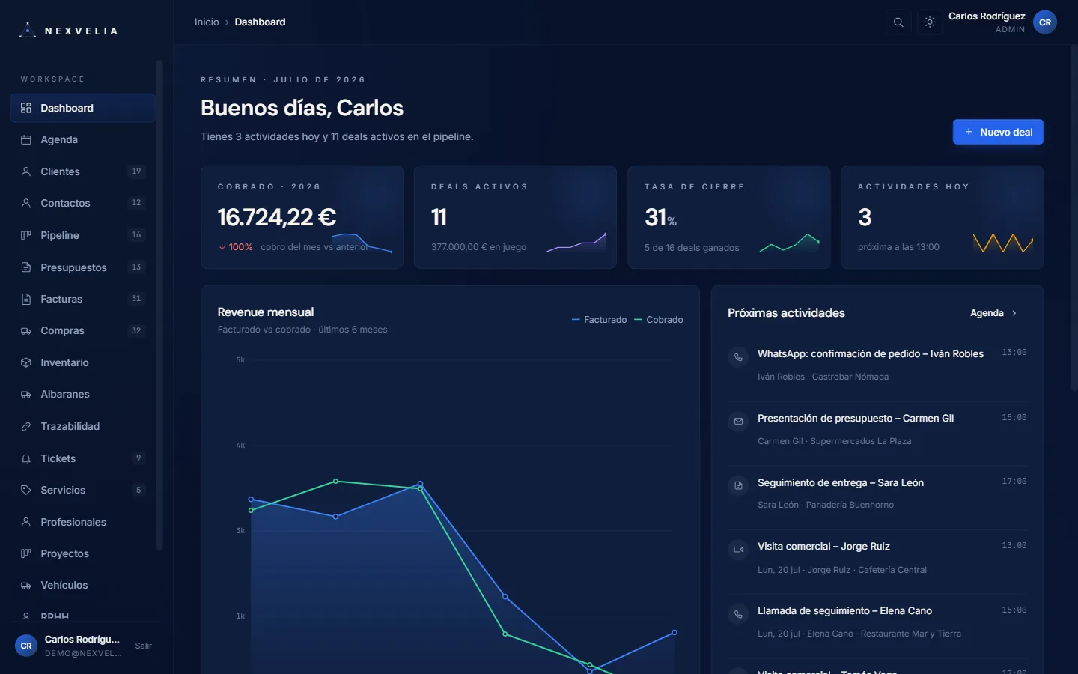Viewport: 1078px width, 674px height.
Task: Click the Dashboard grid icon in the sidebar
Action: pos(26,108)
